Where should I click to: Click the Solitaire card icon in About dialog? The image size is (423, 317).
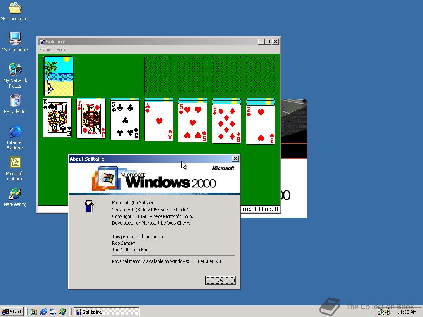click(x=89, y=206)
